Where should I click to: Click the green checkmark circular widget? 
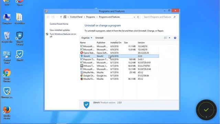pyautogui.click(x=206, y=110)
